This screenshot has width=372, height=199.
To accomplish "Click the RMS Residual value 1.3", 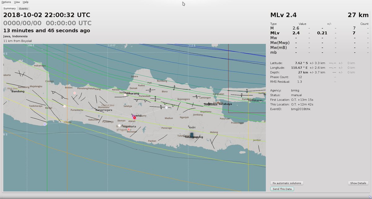I will pyautogui.click(x=300, y=82).
